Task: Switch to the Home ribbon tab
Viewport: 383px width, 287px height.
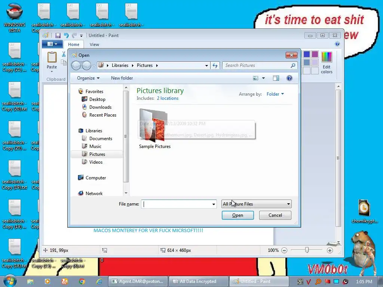Action: click(x=74, y=44)
